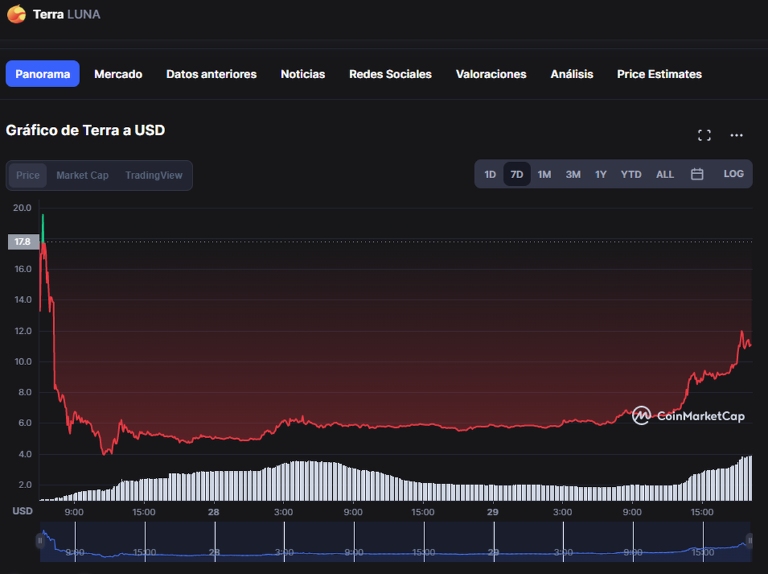Image resolution: width=768 pixels, height=574 pixels.
Task: Grab the left range slider handle
Action: 40,541
